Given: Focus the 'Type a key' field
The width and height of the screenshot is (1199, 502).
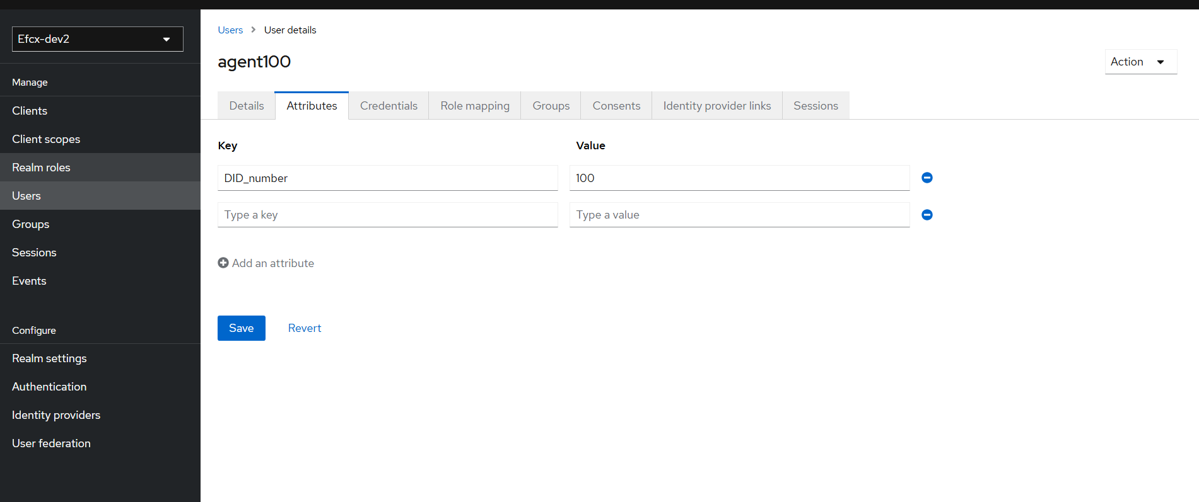Looking at the screenshot, I should (388, 215).
